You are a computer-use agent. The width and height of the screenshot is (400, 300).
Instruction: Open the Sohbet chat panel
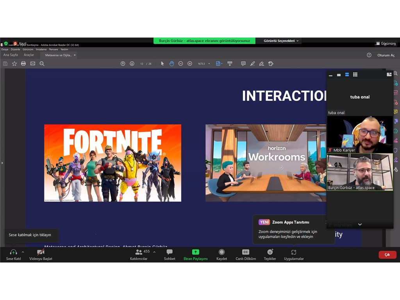[x=170, y=255]
